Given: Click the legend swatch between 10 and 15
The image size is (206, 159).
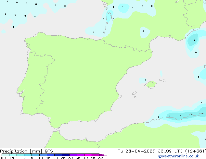Looking at the screenshot, I should tap(43, 155).
